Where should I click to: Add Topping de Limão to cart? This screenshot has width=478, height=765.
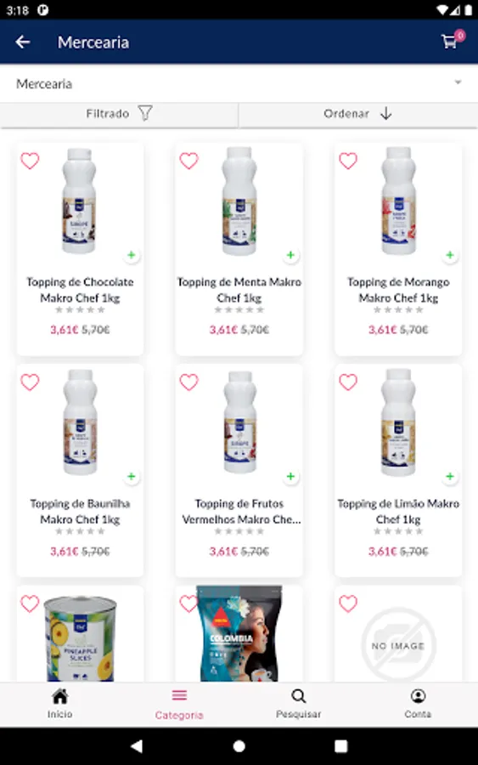pyautogui.click(x=450, y=476)
